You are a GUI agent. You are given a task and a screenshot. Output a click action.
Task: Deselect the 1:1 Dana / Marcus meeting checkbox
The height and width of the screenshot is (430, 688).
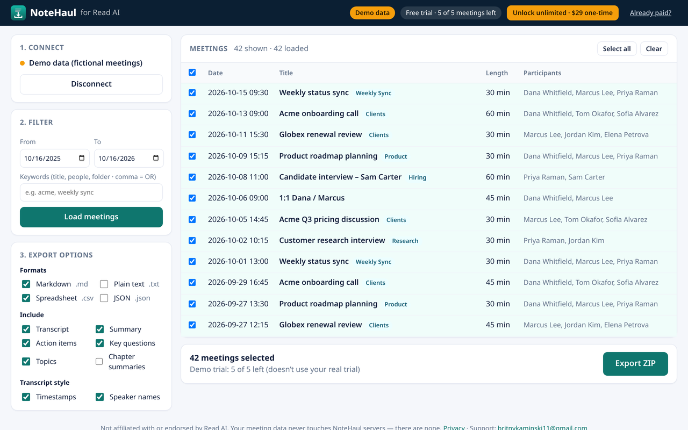click(x=192, y=198)
